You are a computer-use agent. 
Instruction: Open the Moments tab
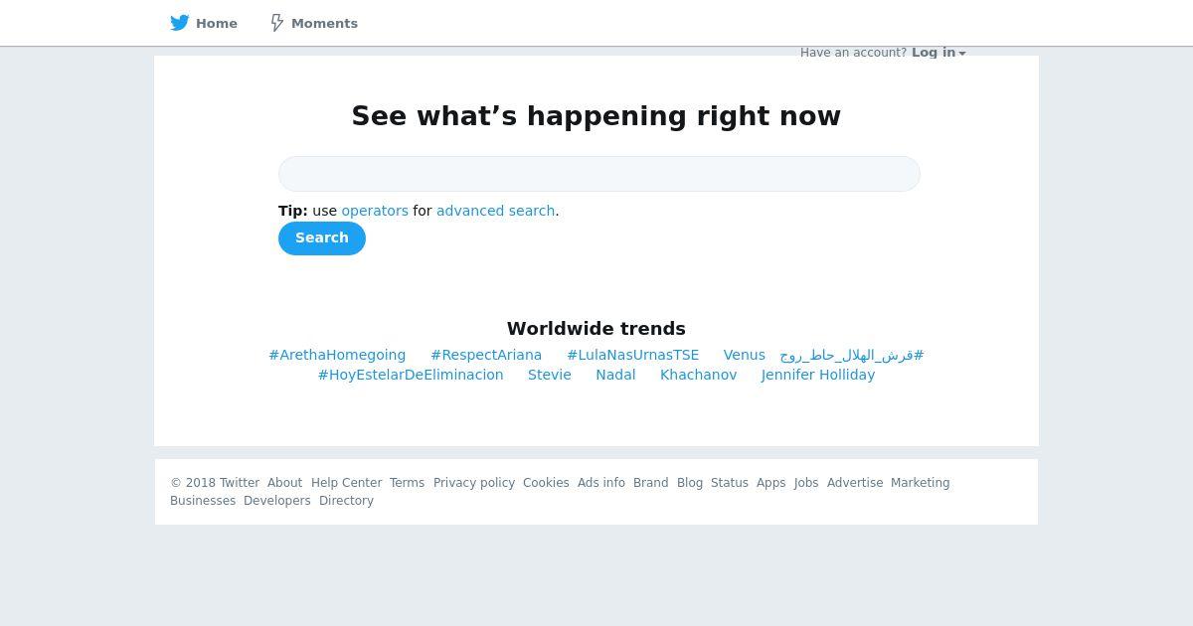click(x=314, y=23)
